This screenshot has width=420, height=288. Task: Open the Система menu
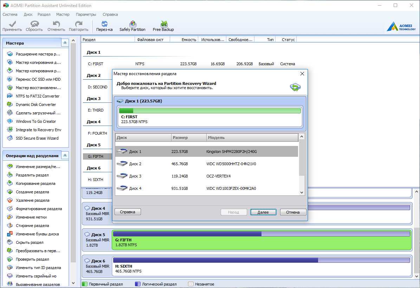click(x=10, y=14)
